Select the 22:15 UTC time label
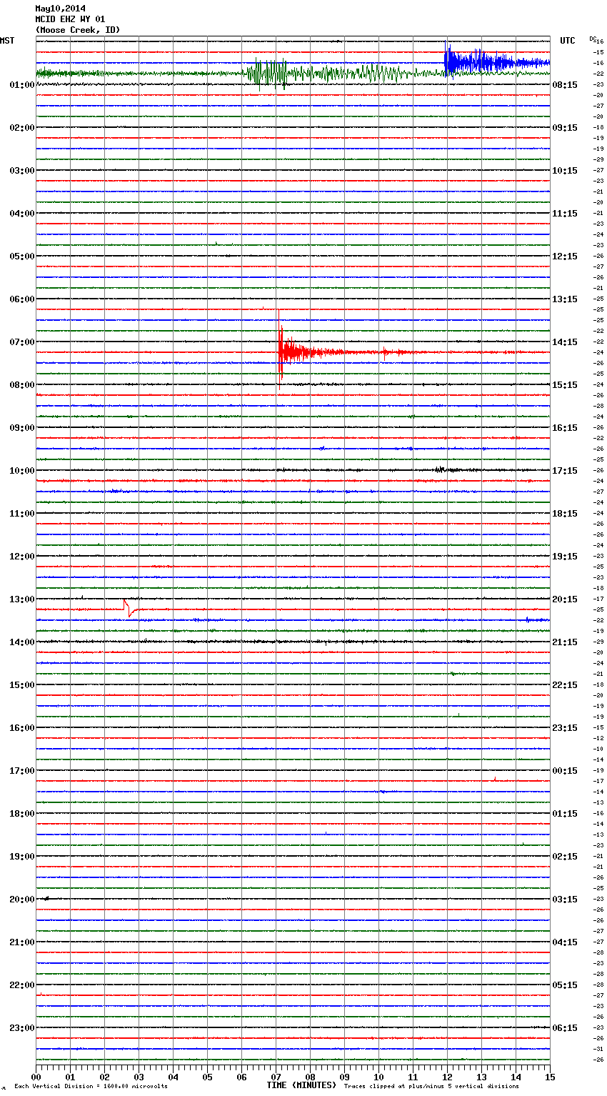The width and height of the screenshot is (607, 1096). pos(565,685)
